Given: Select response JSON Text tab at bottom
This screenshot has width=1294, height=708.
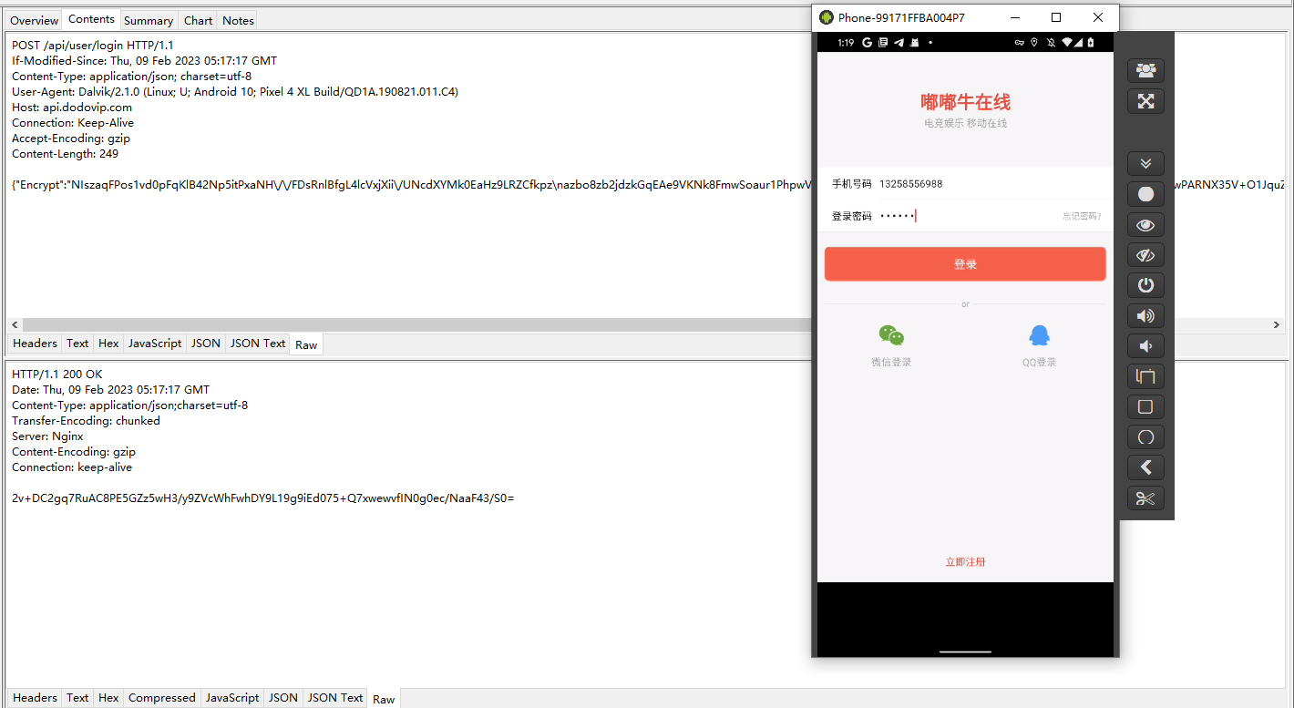Looking at the screenshot, I should (335, 698).
